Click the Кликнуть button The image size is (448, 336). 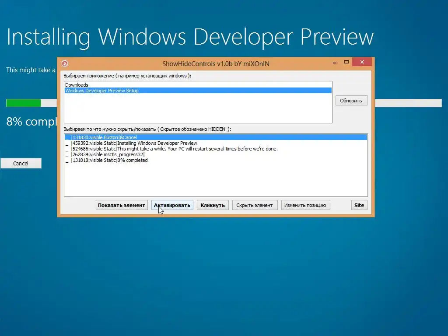[213, 205]
